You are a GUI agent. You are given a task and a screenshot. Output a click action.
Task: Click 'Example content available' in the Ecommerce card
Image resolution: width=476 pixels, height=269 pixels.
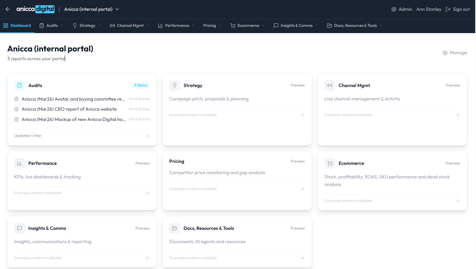[x=348, y=201]
